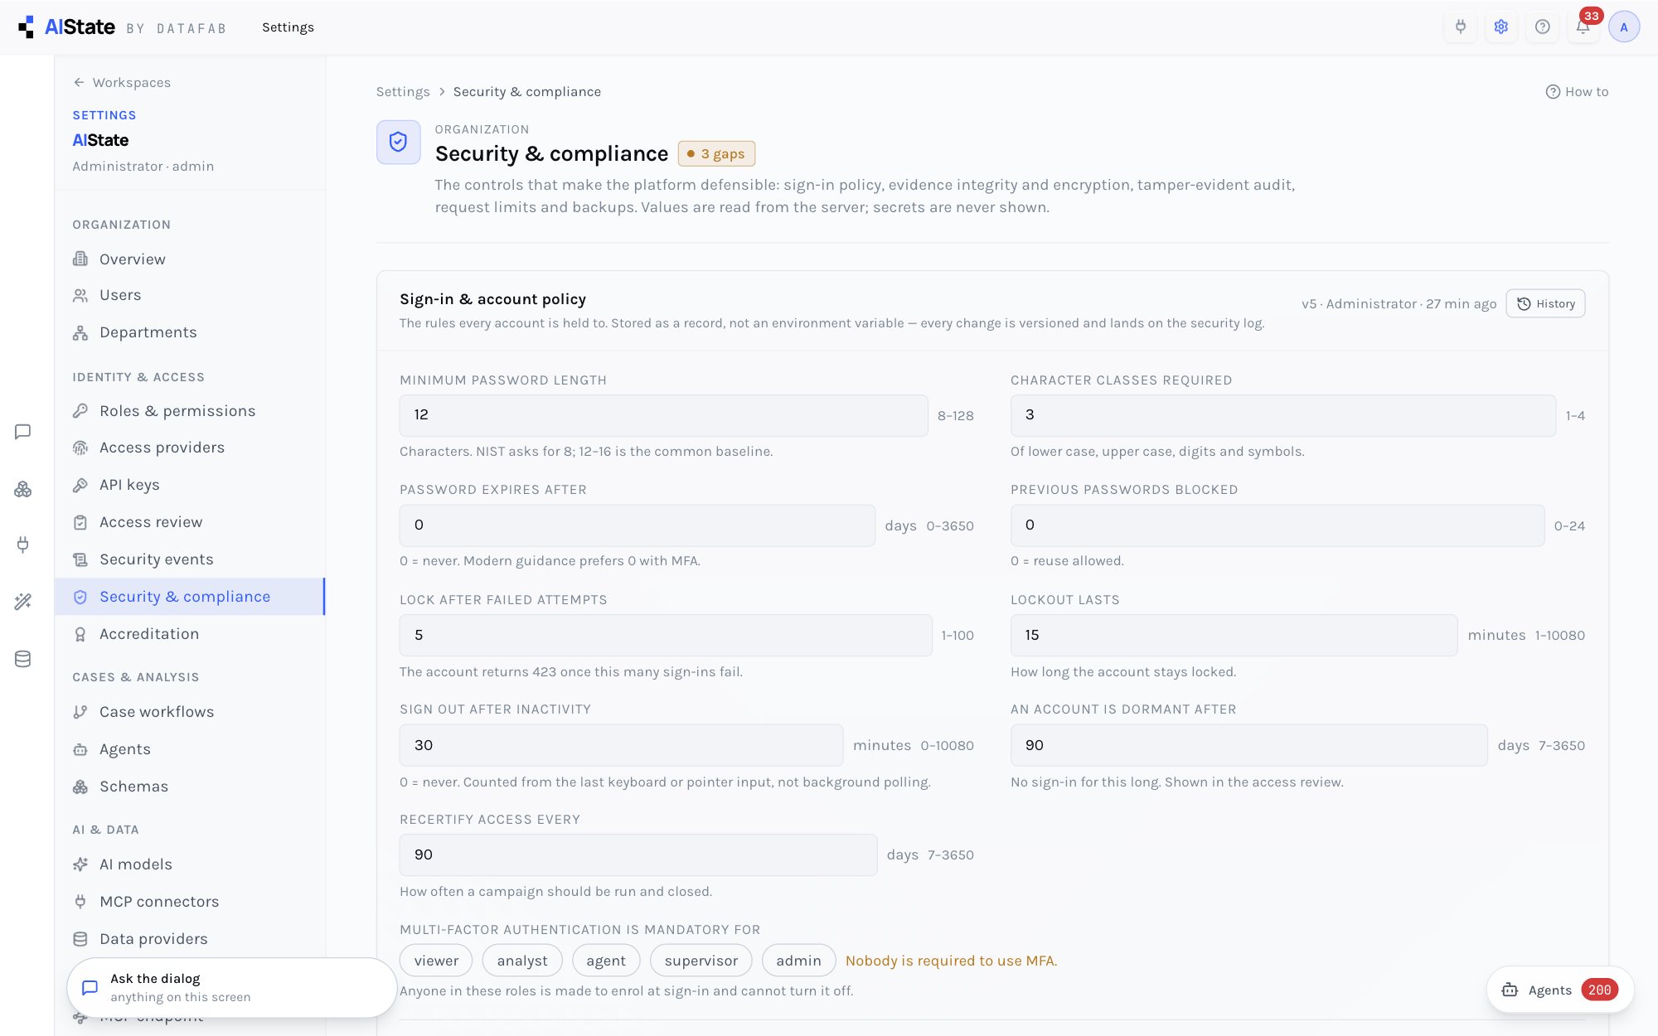Screen dimensions: 1658x1036
Task: Open Overview in settings sidebar
Action: 190,259
